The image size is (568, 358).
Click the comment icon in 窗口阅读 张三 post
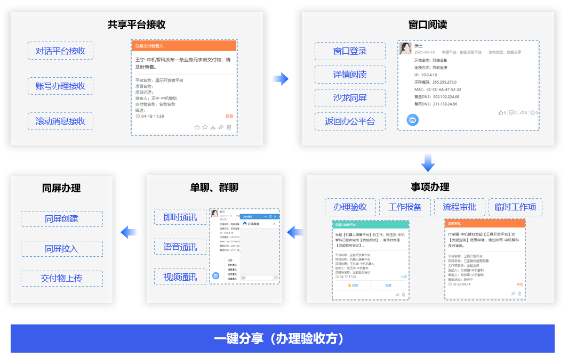pyautogui.click(x=511, y=113)
